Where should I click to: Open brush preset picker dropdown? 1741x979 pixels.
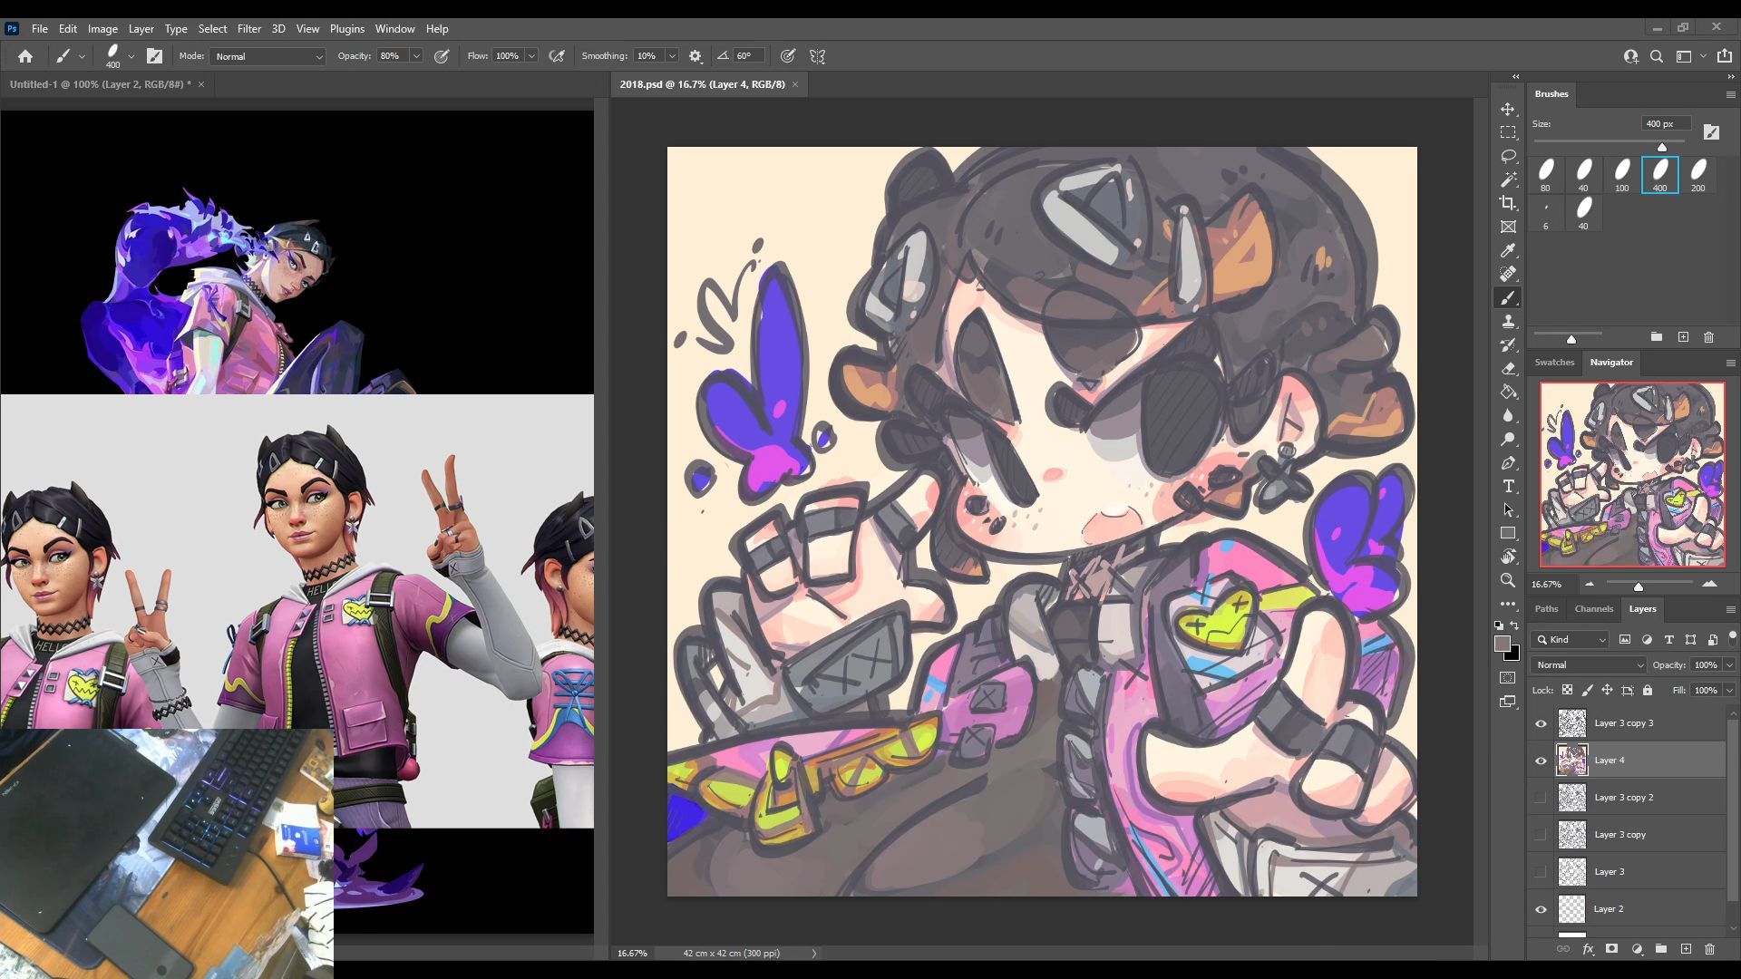point(131,56)
